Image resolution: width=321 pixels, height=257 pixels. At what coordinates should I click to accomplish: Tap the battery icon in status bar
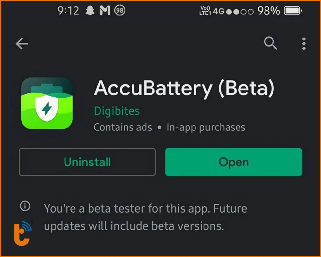pos(292,11)
